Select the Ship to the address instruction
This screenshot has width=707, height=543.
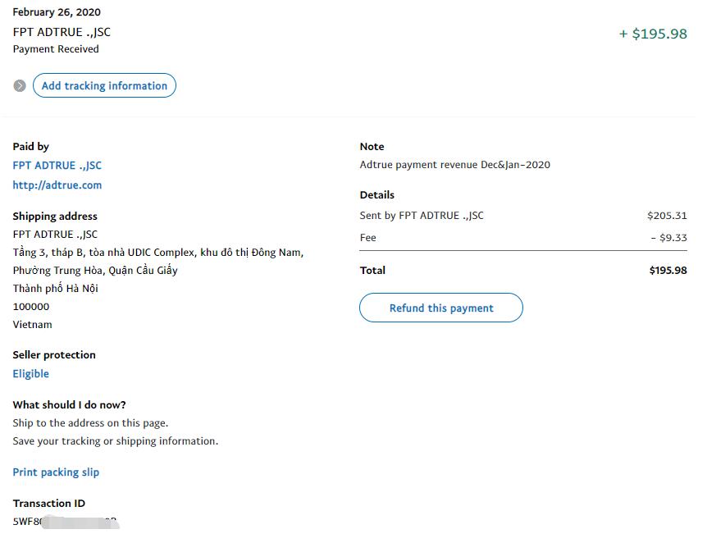90,423
